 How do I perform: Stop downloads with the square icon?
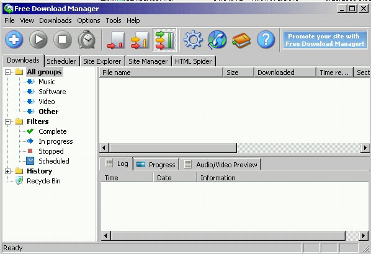coord(63,40)
